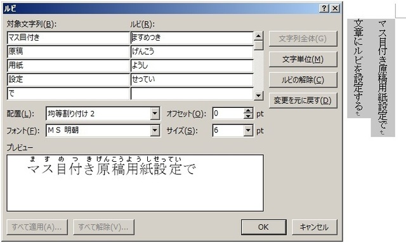Click the オフセット value field

pyautogui.click(x=228, y=114)
